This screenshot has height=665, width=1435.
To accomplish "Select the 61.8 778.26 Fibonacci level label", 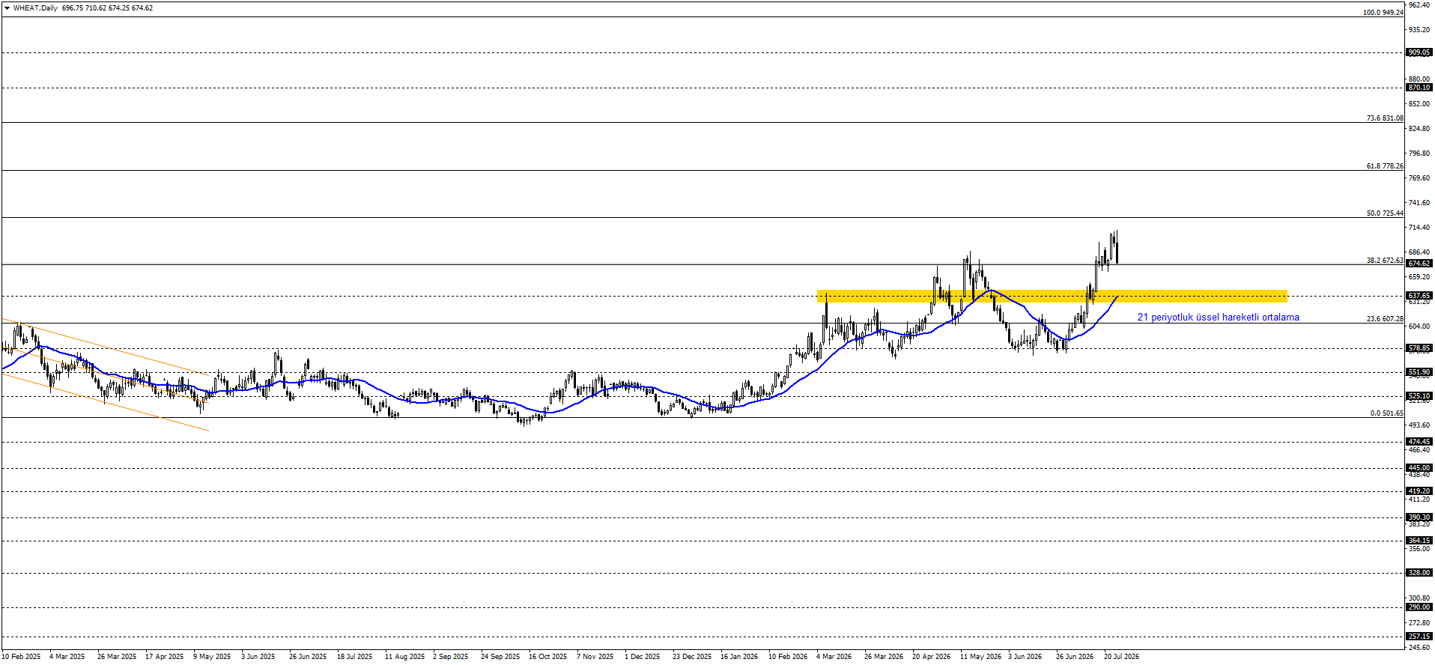I will tap(1385, 166).
